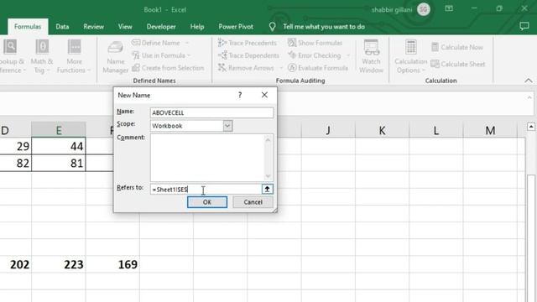Open the Calculation Options dropdown

pyautogui.click(x=410, y=57)
